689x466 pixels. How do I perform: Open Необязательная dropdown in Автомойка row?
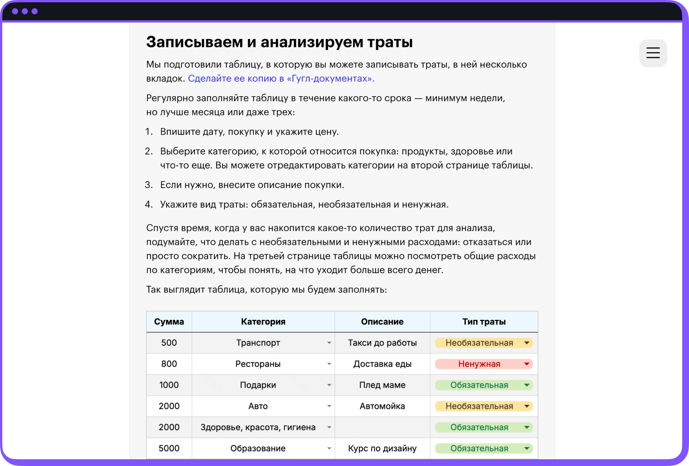pyautogui.click(x=484, y=406)
